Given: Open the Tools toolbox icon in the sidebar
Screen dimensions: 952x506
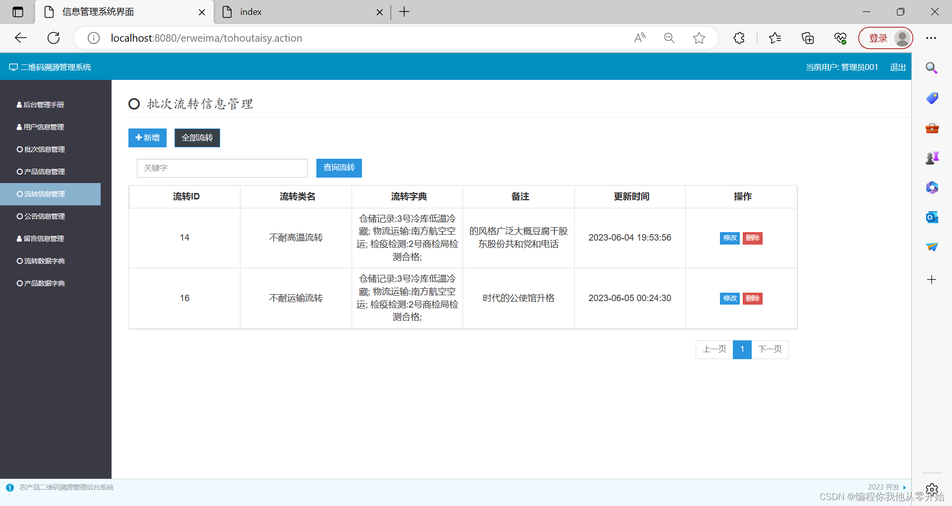Looking at the screenshot, I should pos(932,128).
